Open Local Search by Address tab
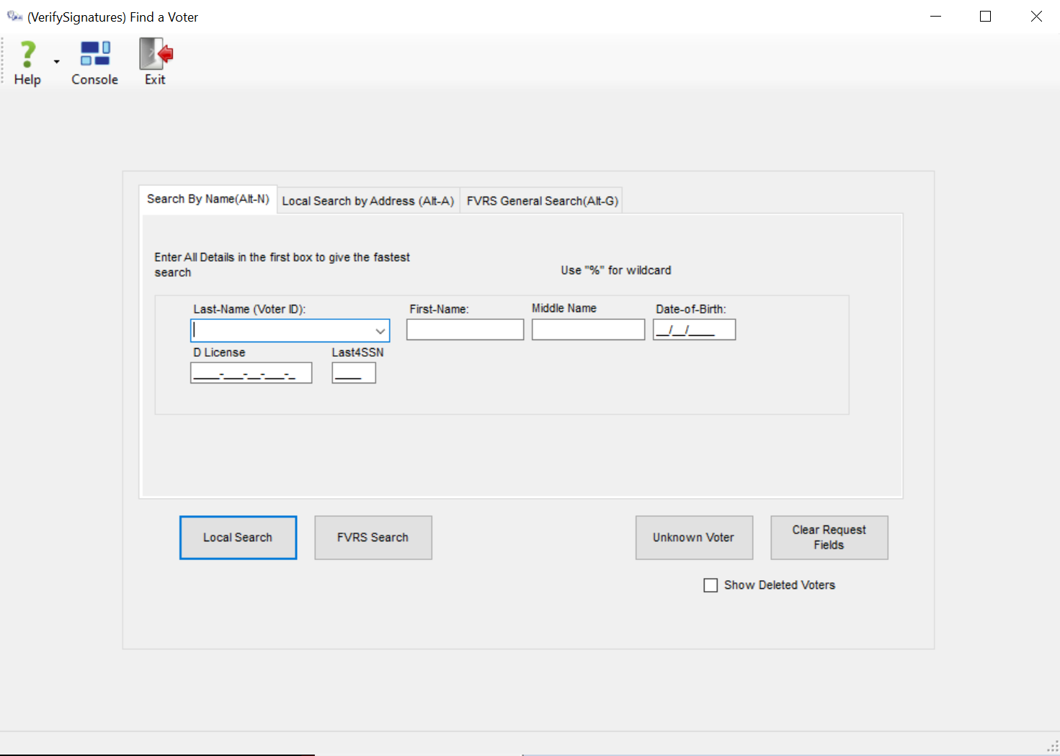This screenshot has height=756, width=1060. point(368,201)
